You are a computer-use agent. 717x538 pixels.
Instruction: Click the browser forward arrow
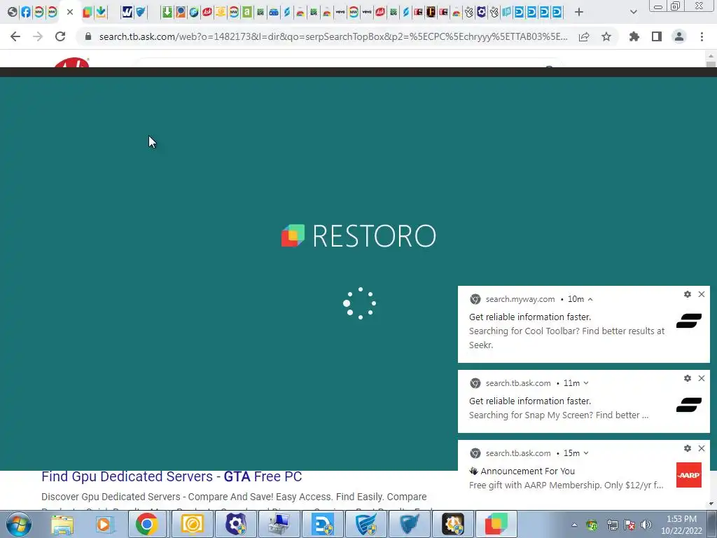(38, 36)
